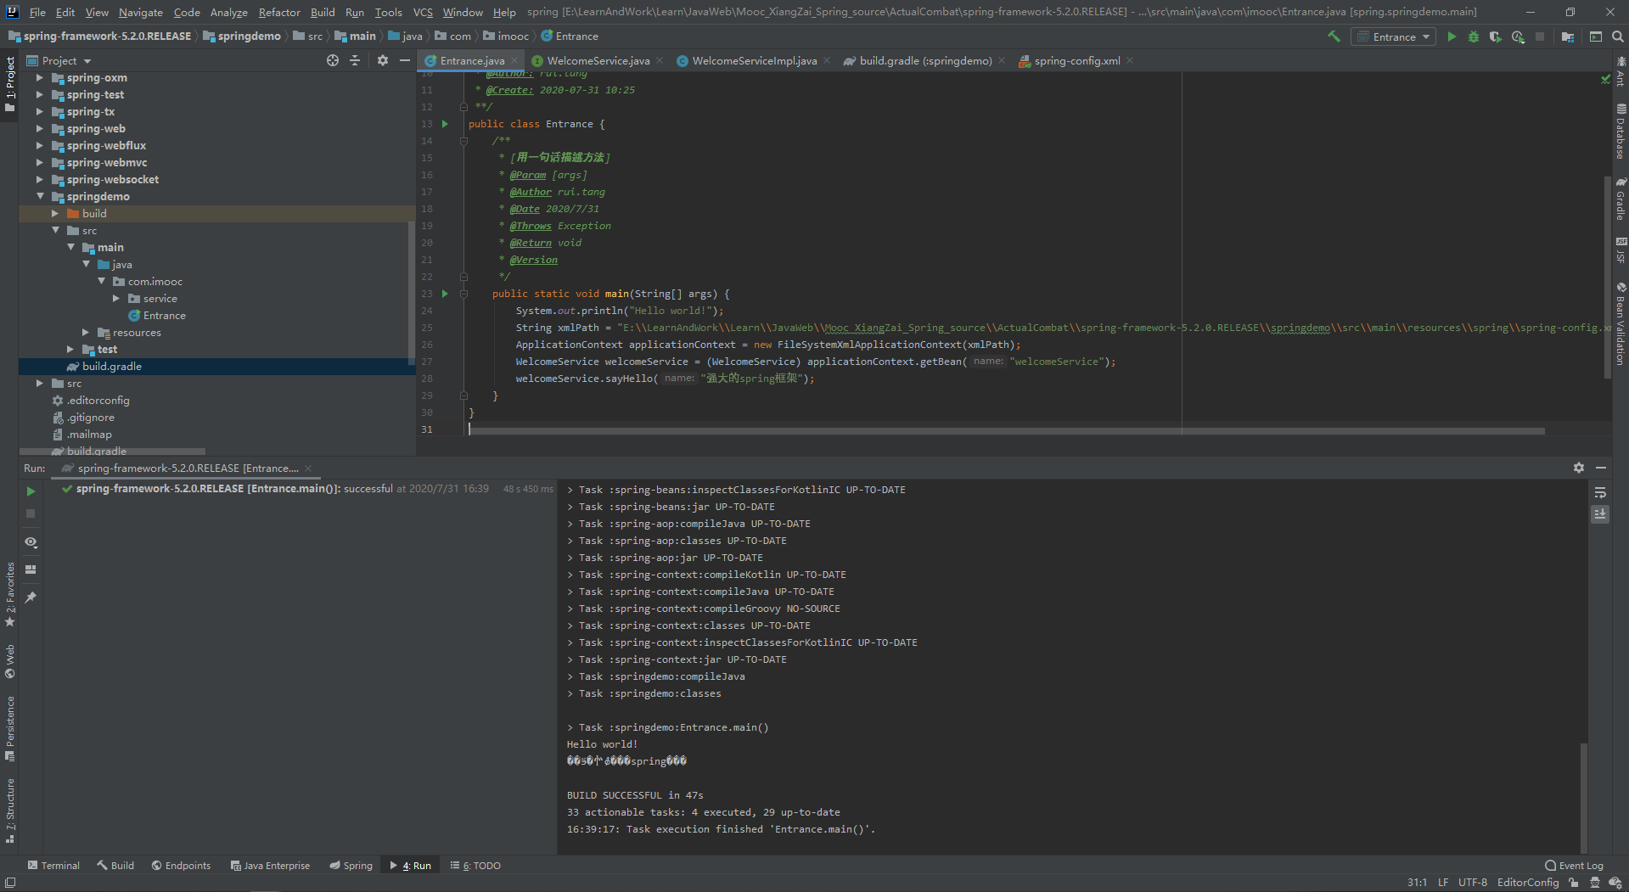Click the Run Anything toolbar icon
The image size is (1629, 892).
click(x=1596, y=36)
